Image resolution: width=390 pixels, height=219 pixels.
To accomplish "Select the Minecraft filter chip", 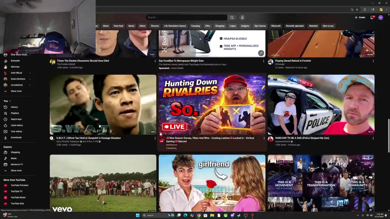I will tap(276, 26).
